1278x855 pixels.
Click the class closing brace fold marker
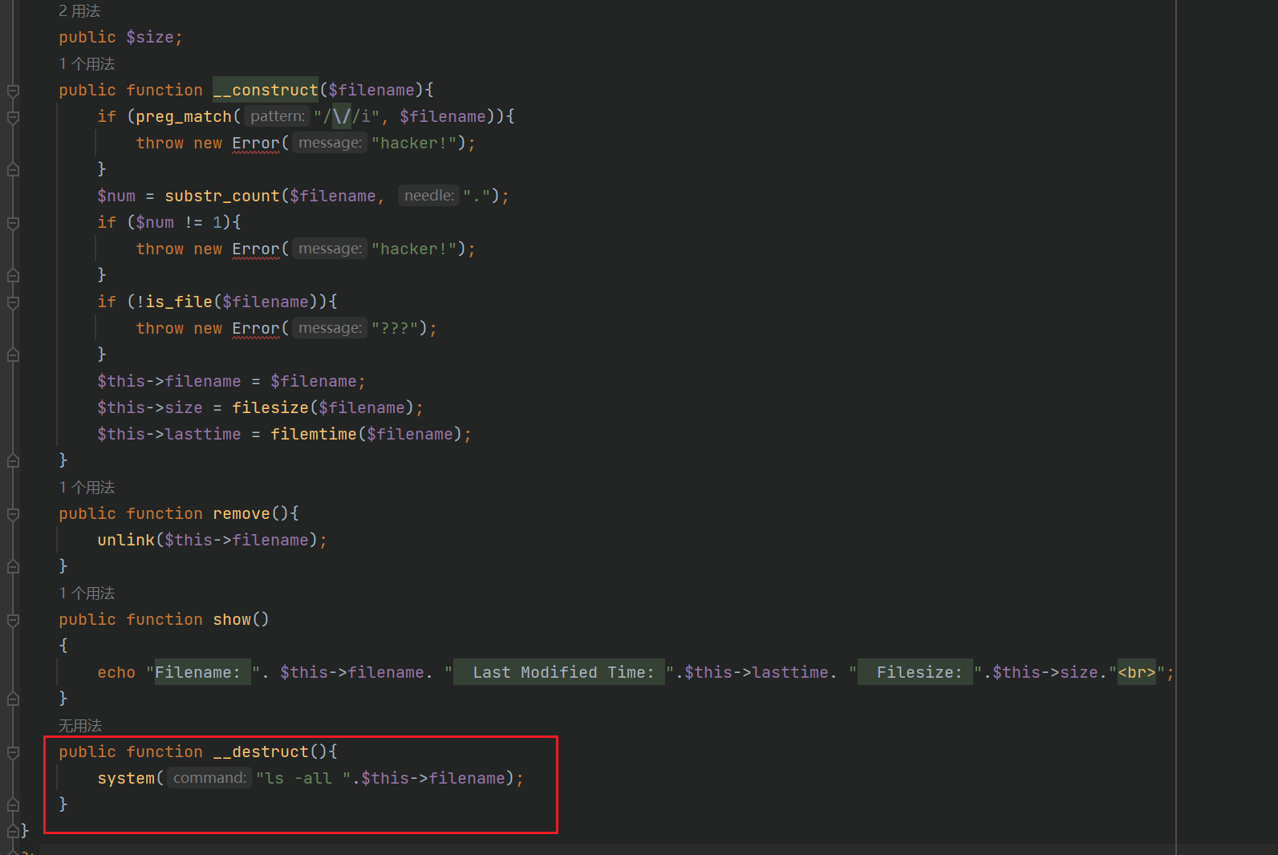pos(13,831)
